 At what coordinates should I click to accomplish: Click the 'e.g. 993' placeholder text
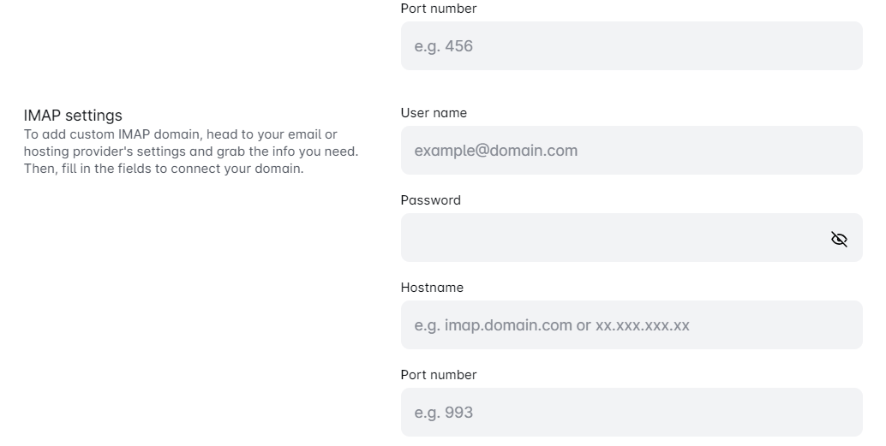tap(443, 413)
